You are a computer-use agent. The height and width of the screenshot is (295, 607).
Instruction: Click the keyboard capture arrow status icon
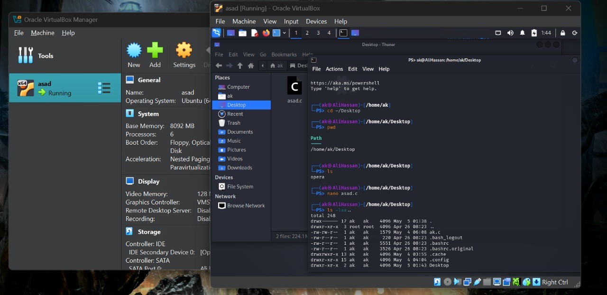click(536, 282)
